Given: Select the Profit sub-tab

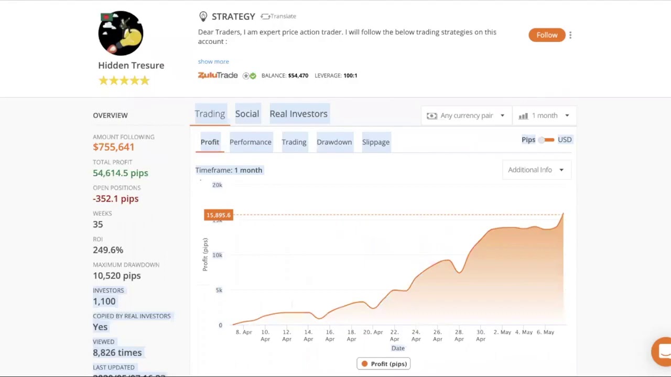Looking at the screenshot, I should [x=210, y=142].
